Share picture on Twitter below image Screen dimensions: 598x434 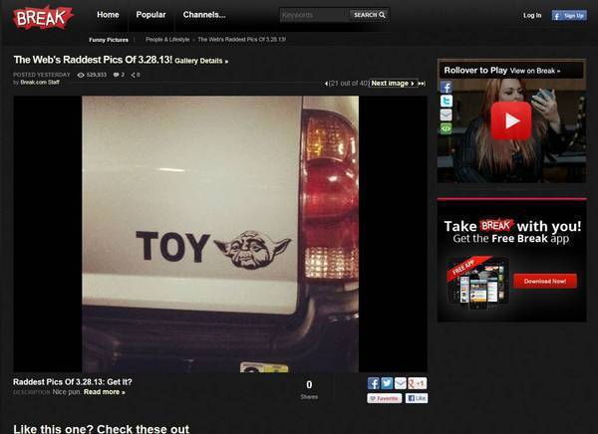tap(387, 383)
